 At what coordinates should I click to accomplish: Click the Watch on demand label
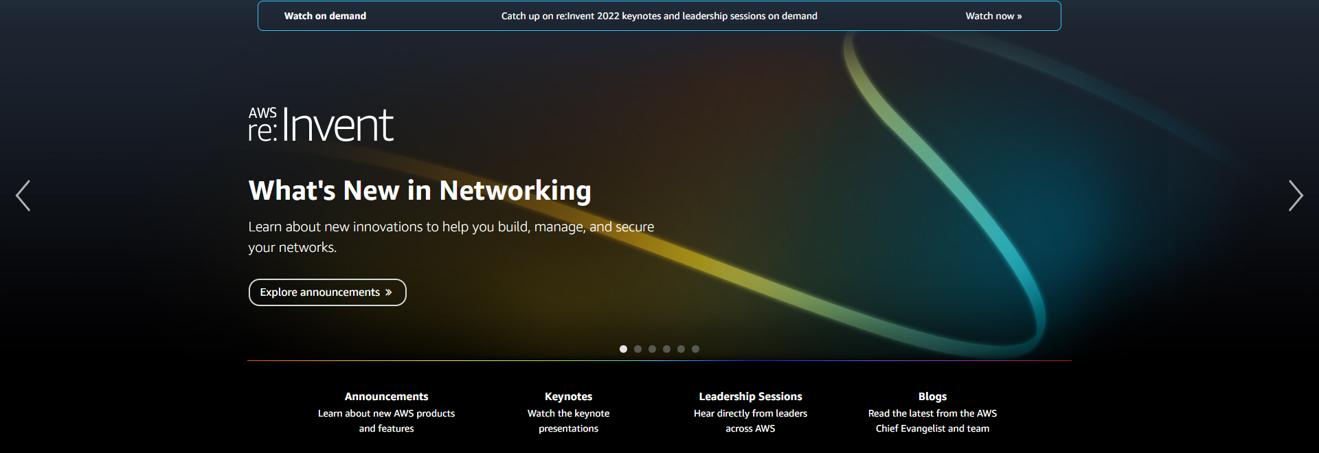coord(325,16)
